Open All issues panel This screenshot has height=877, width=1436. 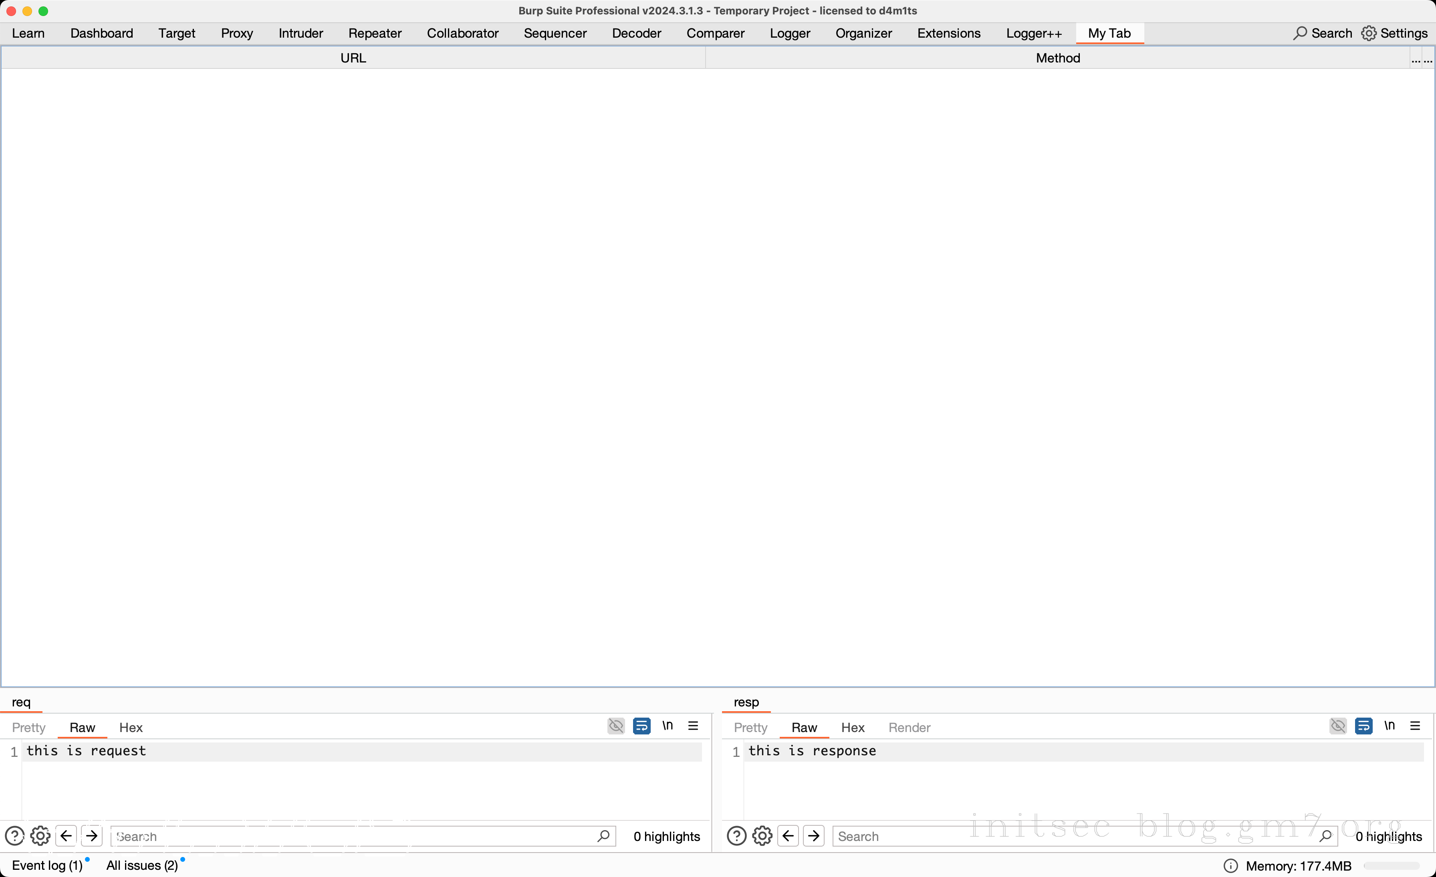pyautogui.click(x=141, y=865)
